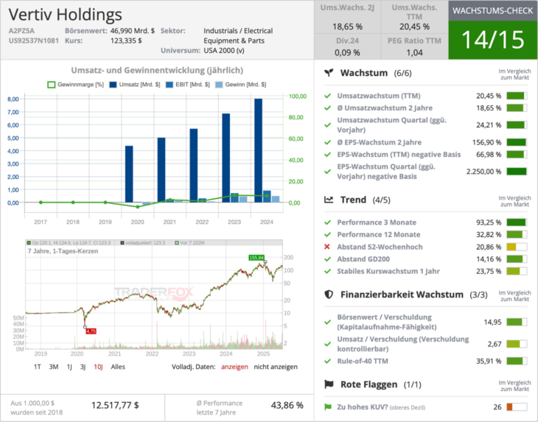This screenshot has height=422, width=538.
Task: Click checkmark beside Performance 12 Monate
Action: tap(328, 234)
